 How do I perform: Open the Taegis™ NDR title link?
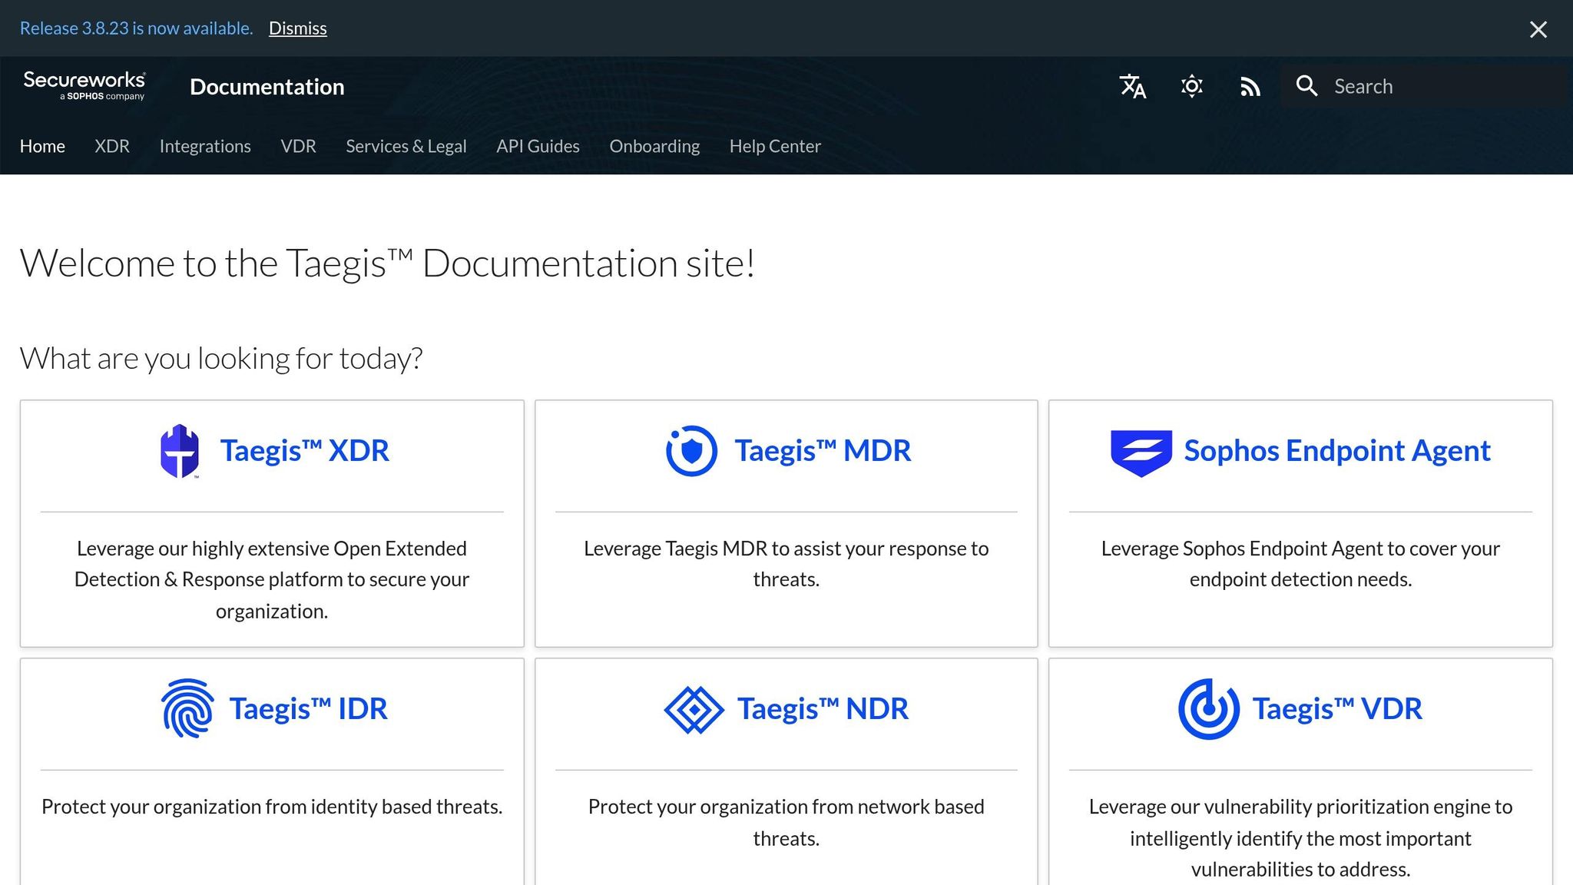pyautogui.click(x=823, y=709)
